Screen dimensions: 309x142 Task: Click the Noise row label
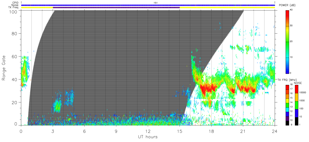pyautogui.click(x=15, y=5)
